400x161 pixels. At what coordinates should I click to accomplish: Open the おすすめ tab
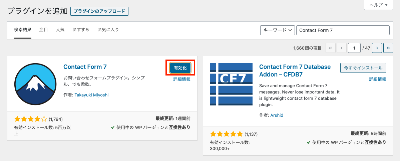81,30
